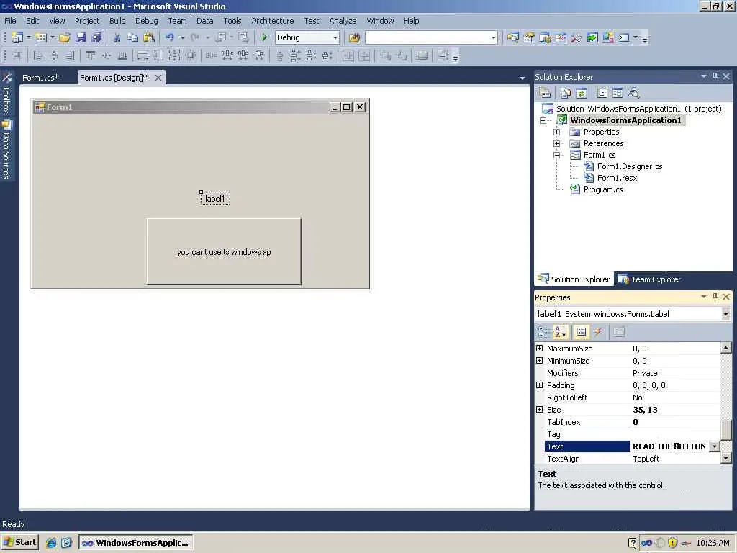Image resolution: width=737 pixels, height=553 pixels.
Task: Click the View Code icon in Solution Explorer
Action: point(602,93)
